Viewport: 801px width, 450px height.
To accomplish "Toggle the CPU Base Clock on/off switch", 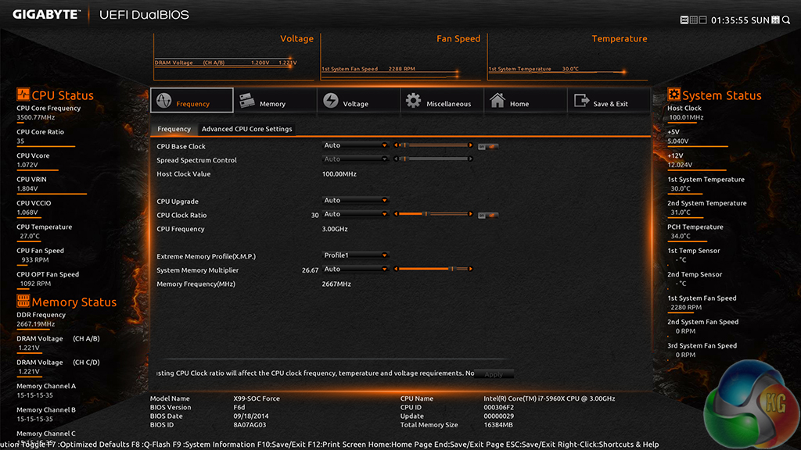I will tap(488, 146).
